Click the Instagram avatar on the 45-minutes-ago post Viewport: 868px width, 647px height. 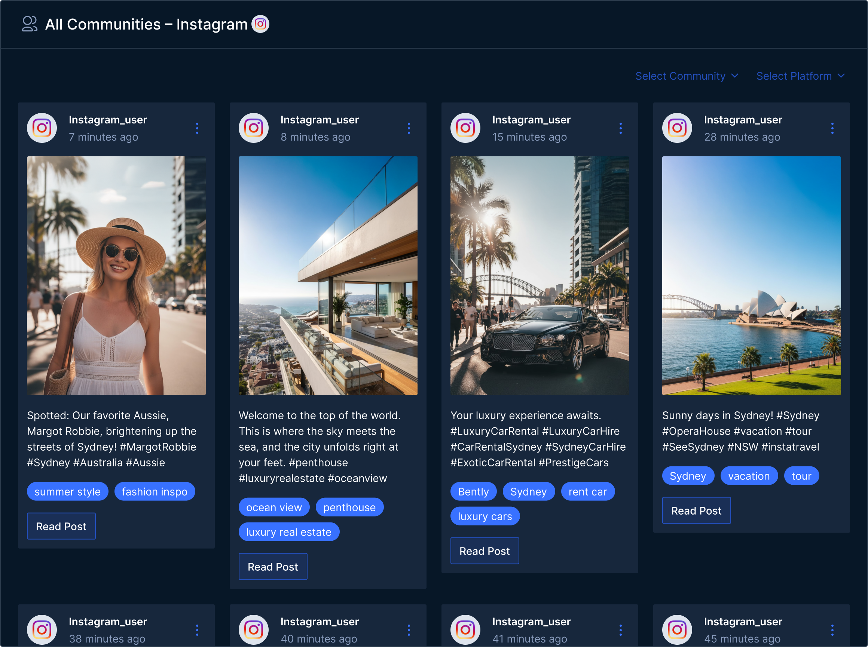pyautogui.click(x=677, y=630)
